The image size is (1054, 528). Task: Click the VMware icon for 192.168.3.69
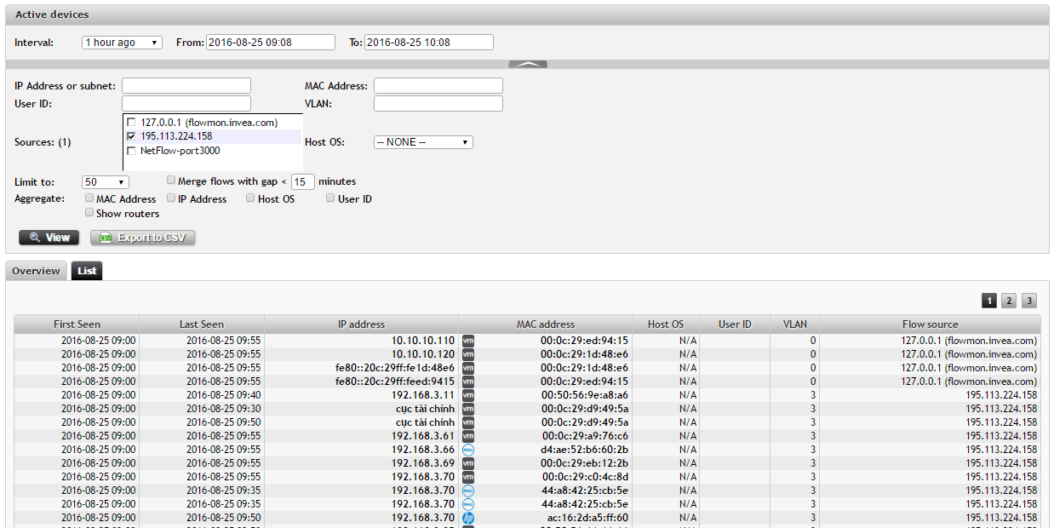pyautogui.click(x=467, y=463)
